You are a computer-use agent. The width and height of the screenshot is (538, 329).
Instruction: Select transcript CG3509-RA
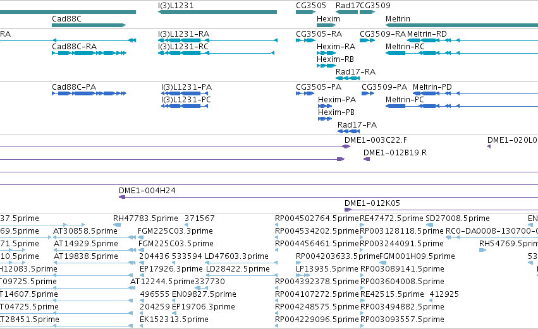click(367, 40)
